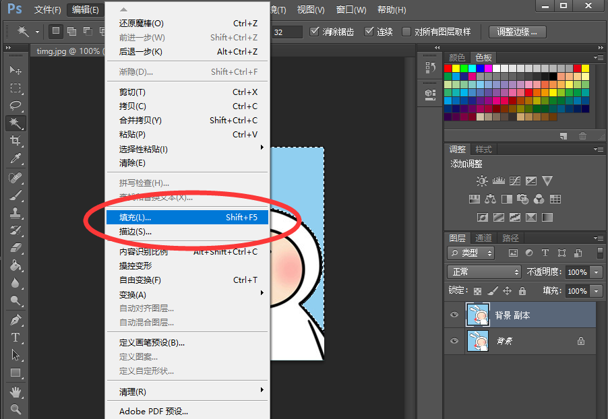The height and width of the screenshot is (419, 608).
Task: Pick the black swatch in second row
Action: (x=553, y=76)
